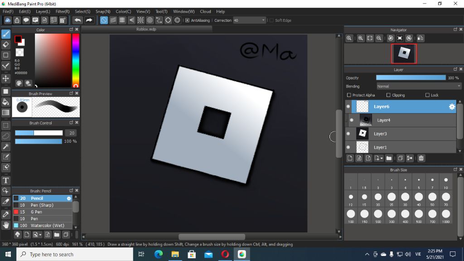The image size is (464, 261).
Task: Click the Redo arrow button
Action: (88, 20)
